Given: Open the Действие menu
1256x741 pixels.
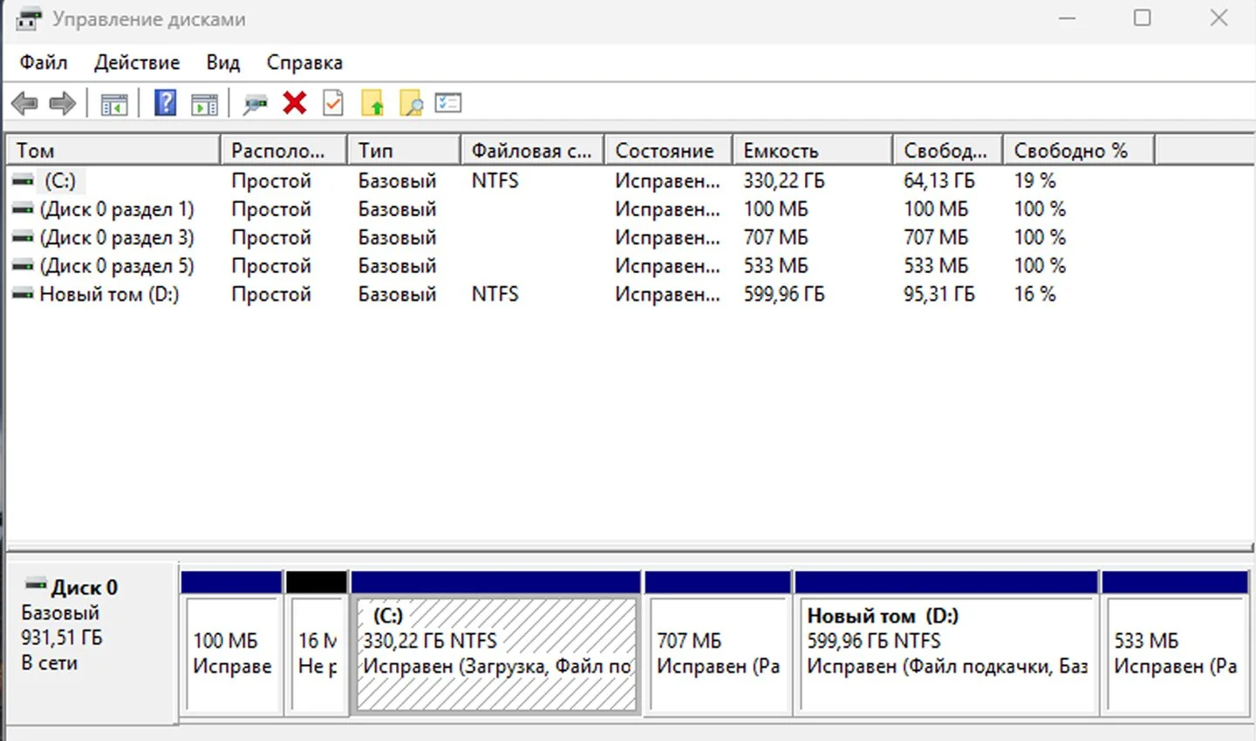Looking at the screenshot, I should coord(137,63).
